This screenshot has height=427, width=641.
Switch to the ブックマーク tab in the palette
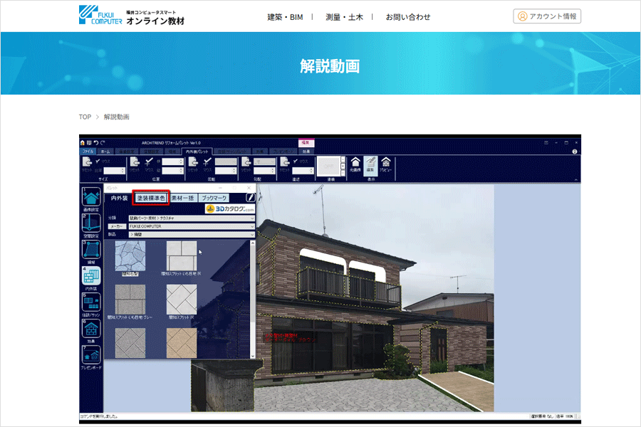coord(216,197)
